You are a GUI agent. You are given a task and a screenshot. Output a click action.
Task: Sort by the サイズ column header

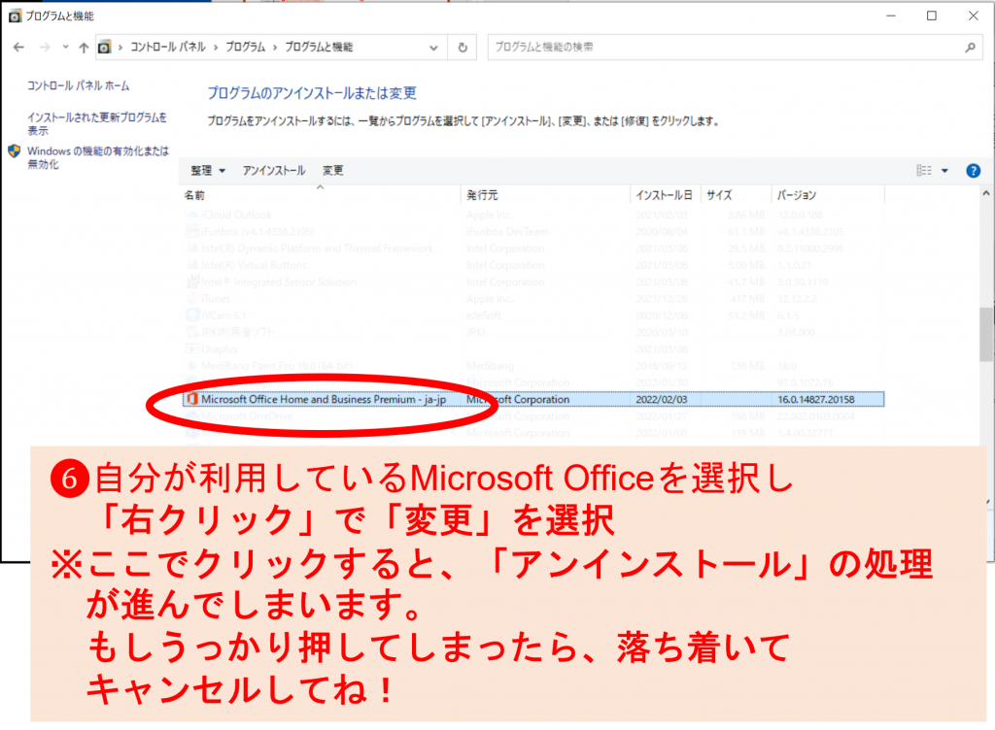[x=737, y=195]
